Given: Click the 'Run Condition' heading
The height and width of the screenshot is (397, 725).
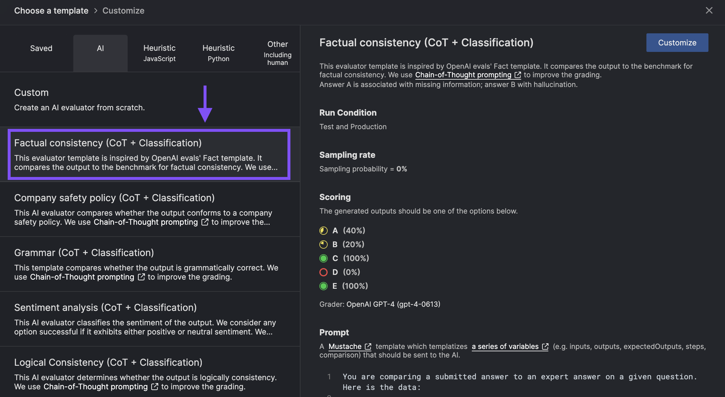Looking at the screenshot, I should pyautogui.click(x=348, y=113).
